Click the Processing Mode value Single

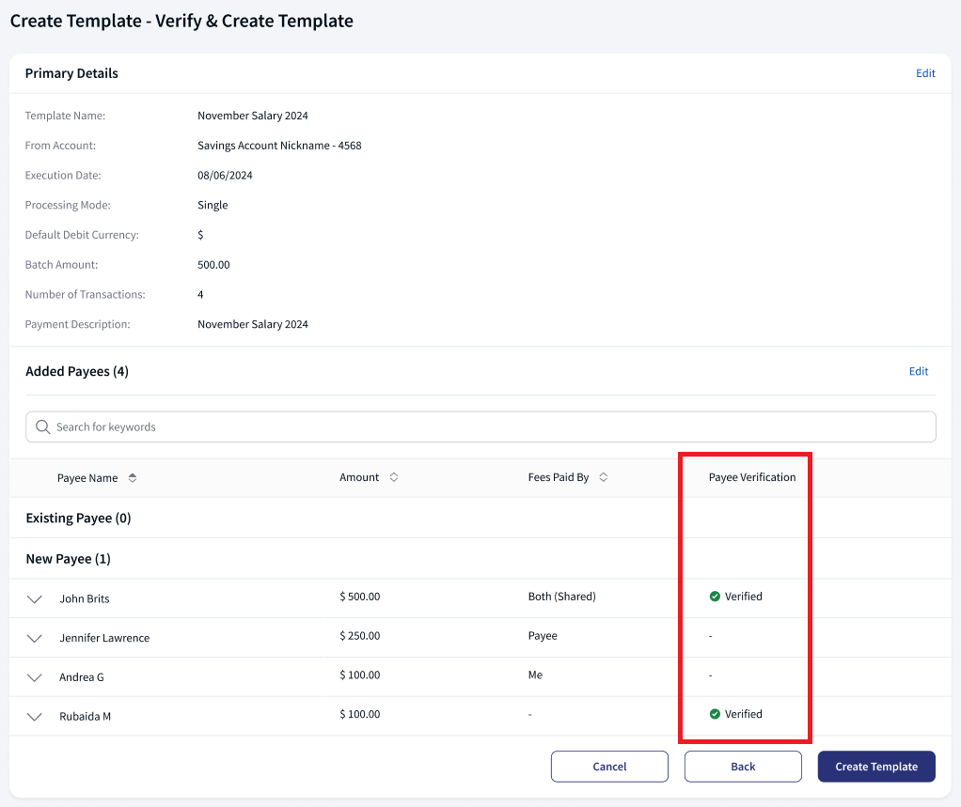pyautogui.click(x=213, y=205)
